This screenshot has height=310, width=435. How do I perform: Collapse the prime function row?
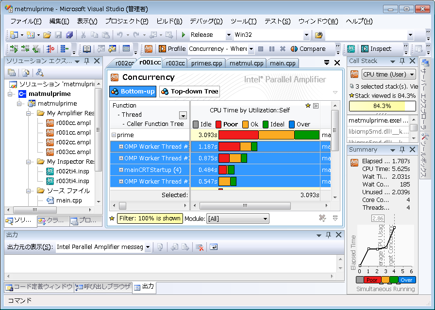pyautogui.click(x=114, y=135)
